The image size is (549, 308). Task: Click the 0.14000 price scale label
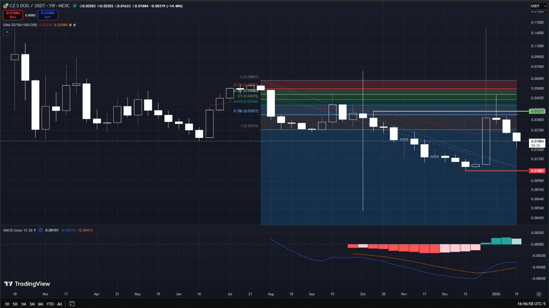tap(537, 33)
